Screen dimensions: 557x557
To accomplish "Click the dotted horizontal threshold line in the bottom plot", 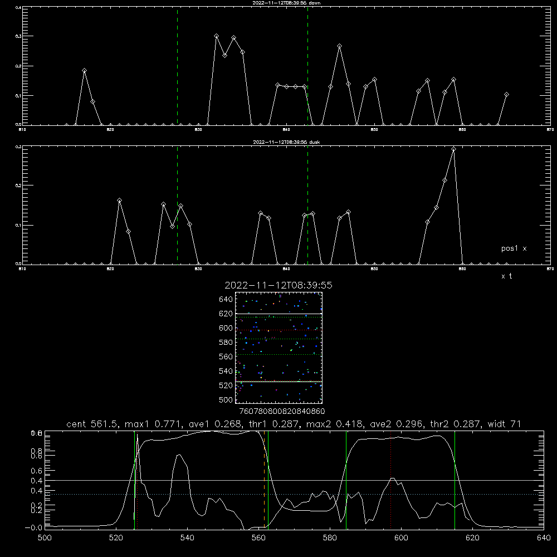I will 294,494.
